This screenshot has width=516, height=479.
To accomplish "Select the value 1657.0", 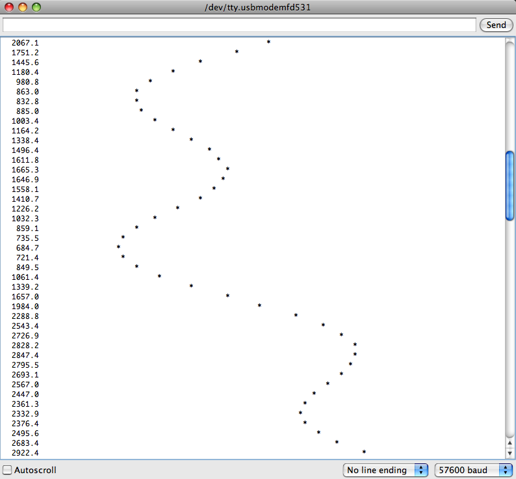I will 25,297.
